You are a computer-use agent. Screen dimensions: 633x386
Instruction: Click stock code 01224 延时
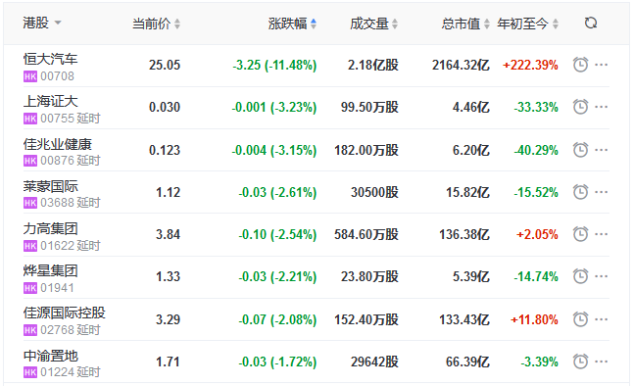tap(71, 372)
